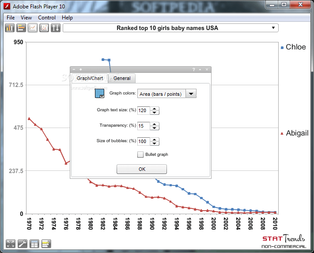Expand the Graph colors Area dropdown
Image resolution: width=314 pixels, height=253 pixels.
point(191,94)
